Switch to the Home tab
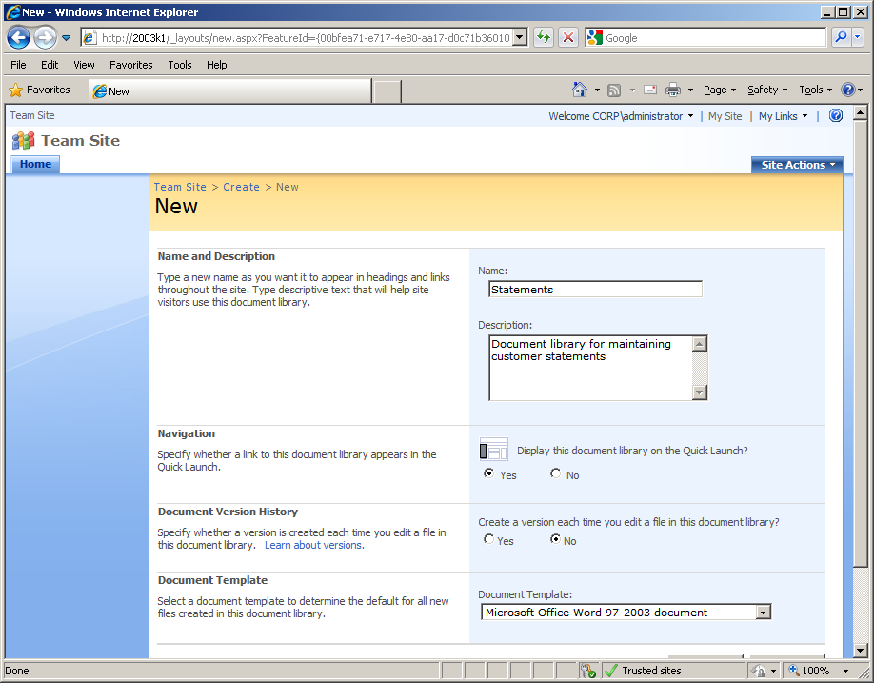Screen dimensions: 874x683 click(x=35, y=164)
